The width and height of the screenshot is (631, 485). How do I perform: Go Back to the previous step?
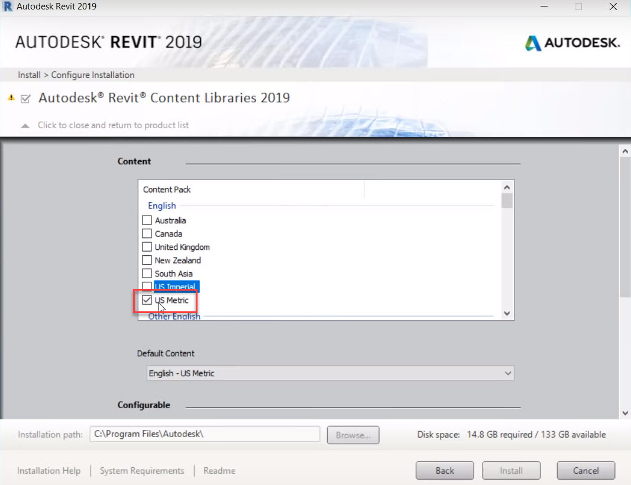(x=445, y=470)
